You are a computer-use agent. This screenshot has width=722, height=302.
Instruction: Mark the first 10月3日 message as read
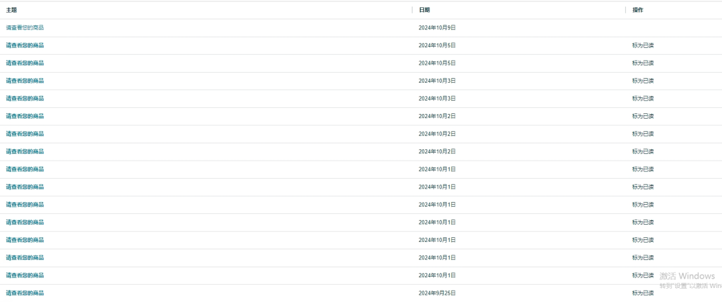coord(643,81)
